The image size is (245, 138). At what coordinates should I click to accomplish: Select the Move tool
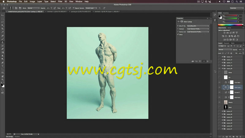2,15
